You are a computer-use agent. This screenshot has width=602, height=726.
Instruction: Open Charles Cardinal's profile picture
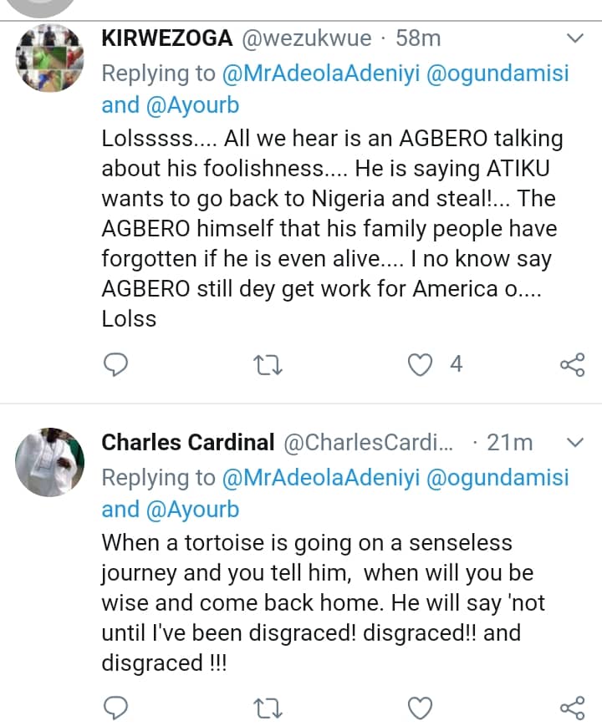[x=51, y=462]
